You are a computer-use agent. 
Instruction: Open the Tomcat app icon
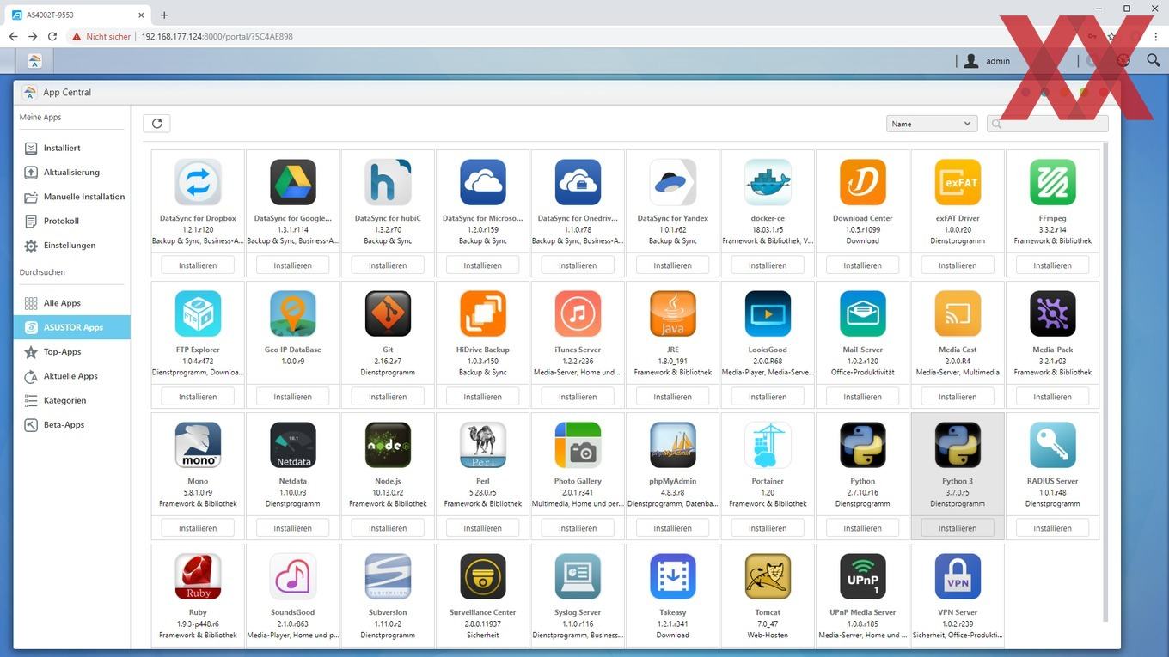[768, 576]
